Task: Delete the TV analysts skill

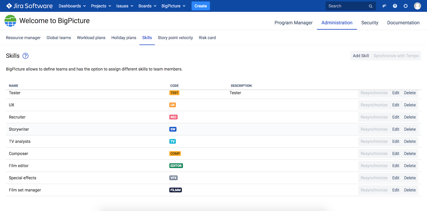Action: [410, 141]
